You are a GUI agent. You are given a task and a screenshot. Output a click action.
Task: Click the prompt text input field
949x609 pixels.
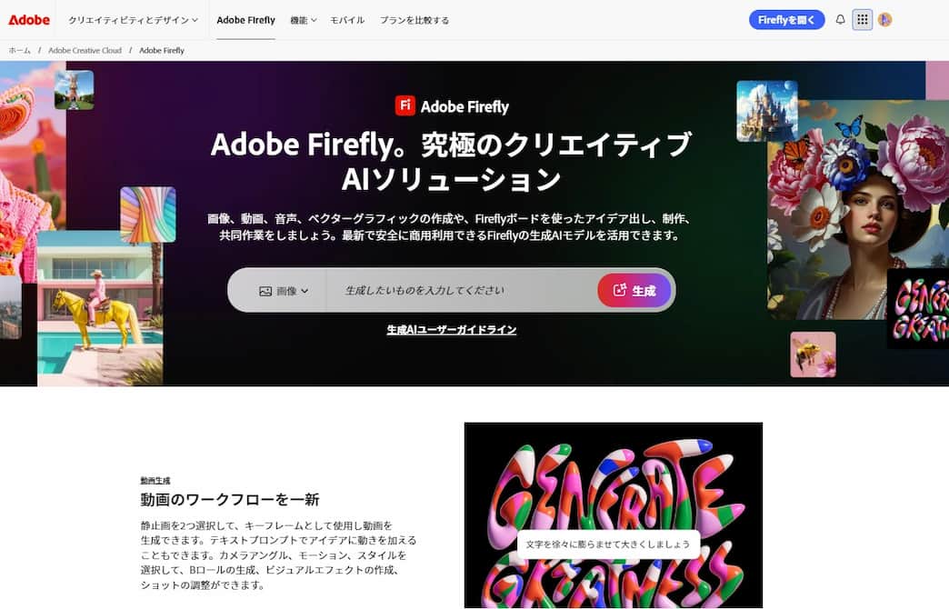461,291
